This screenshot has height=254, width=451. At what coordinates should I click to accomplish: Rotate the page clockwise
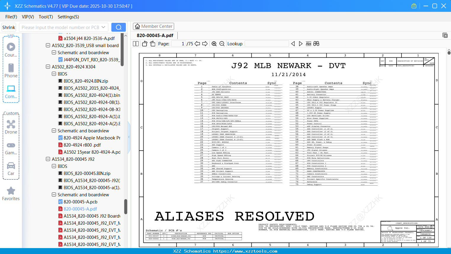pos(153,44)
